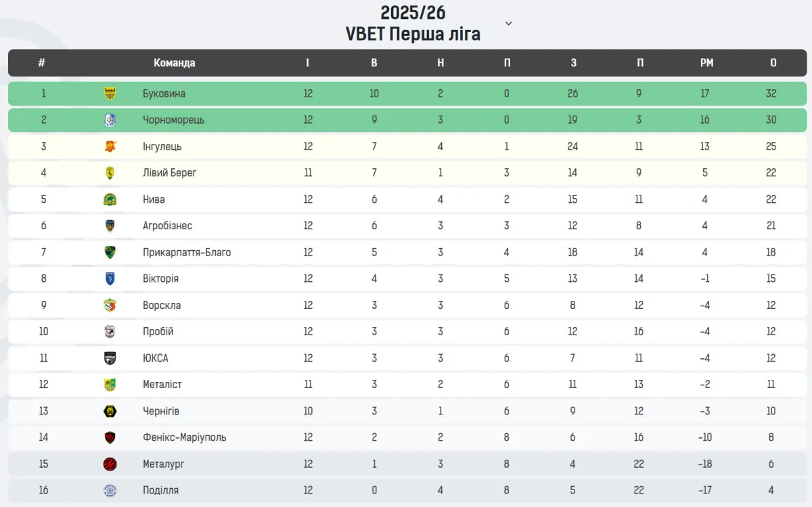Sort table by the РМ header
The image size is (812, 507).
(706, 63)
